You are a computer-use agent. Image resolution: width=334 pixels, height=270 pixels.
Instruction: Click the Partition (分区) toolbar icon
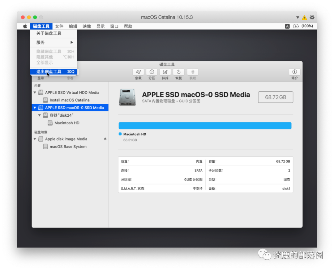click(152, 72)
